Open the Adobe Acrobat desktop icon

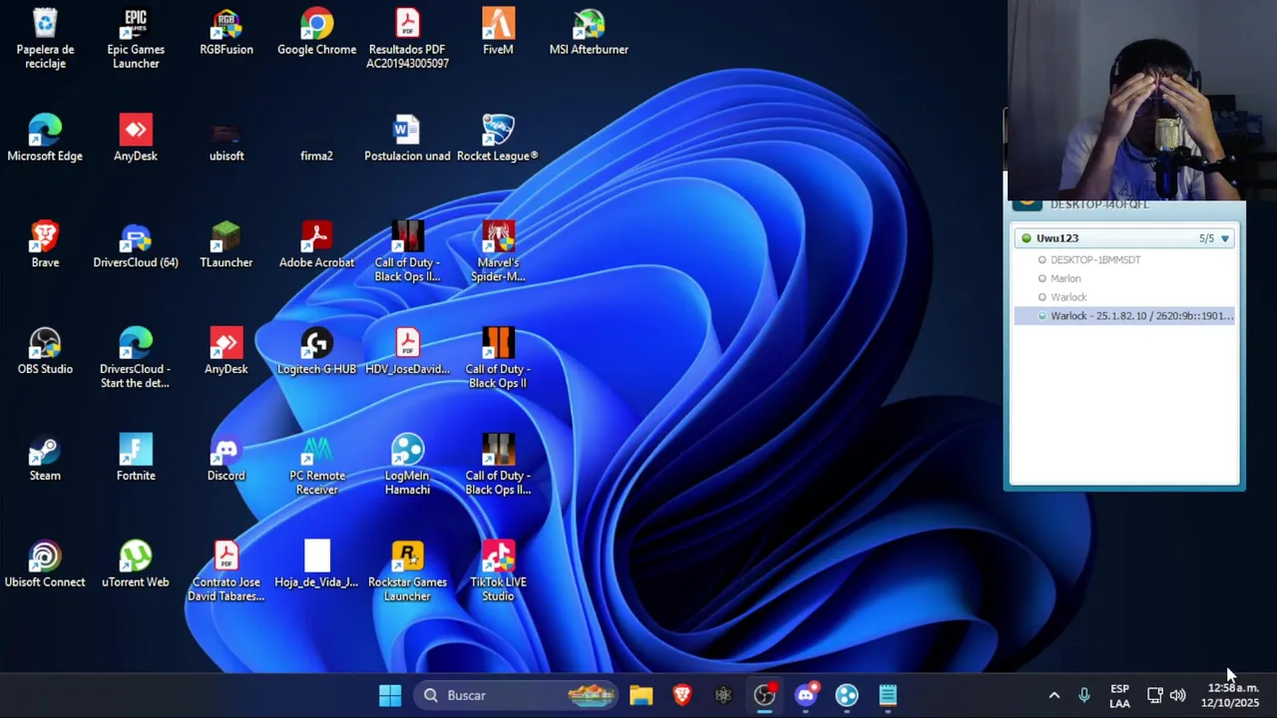tap(316, 245)
